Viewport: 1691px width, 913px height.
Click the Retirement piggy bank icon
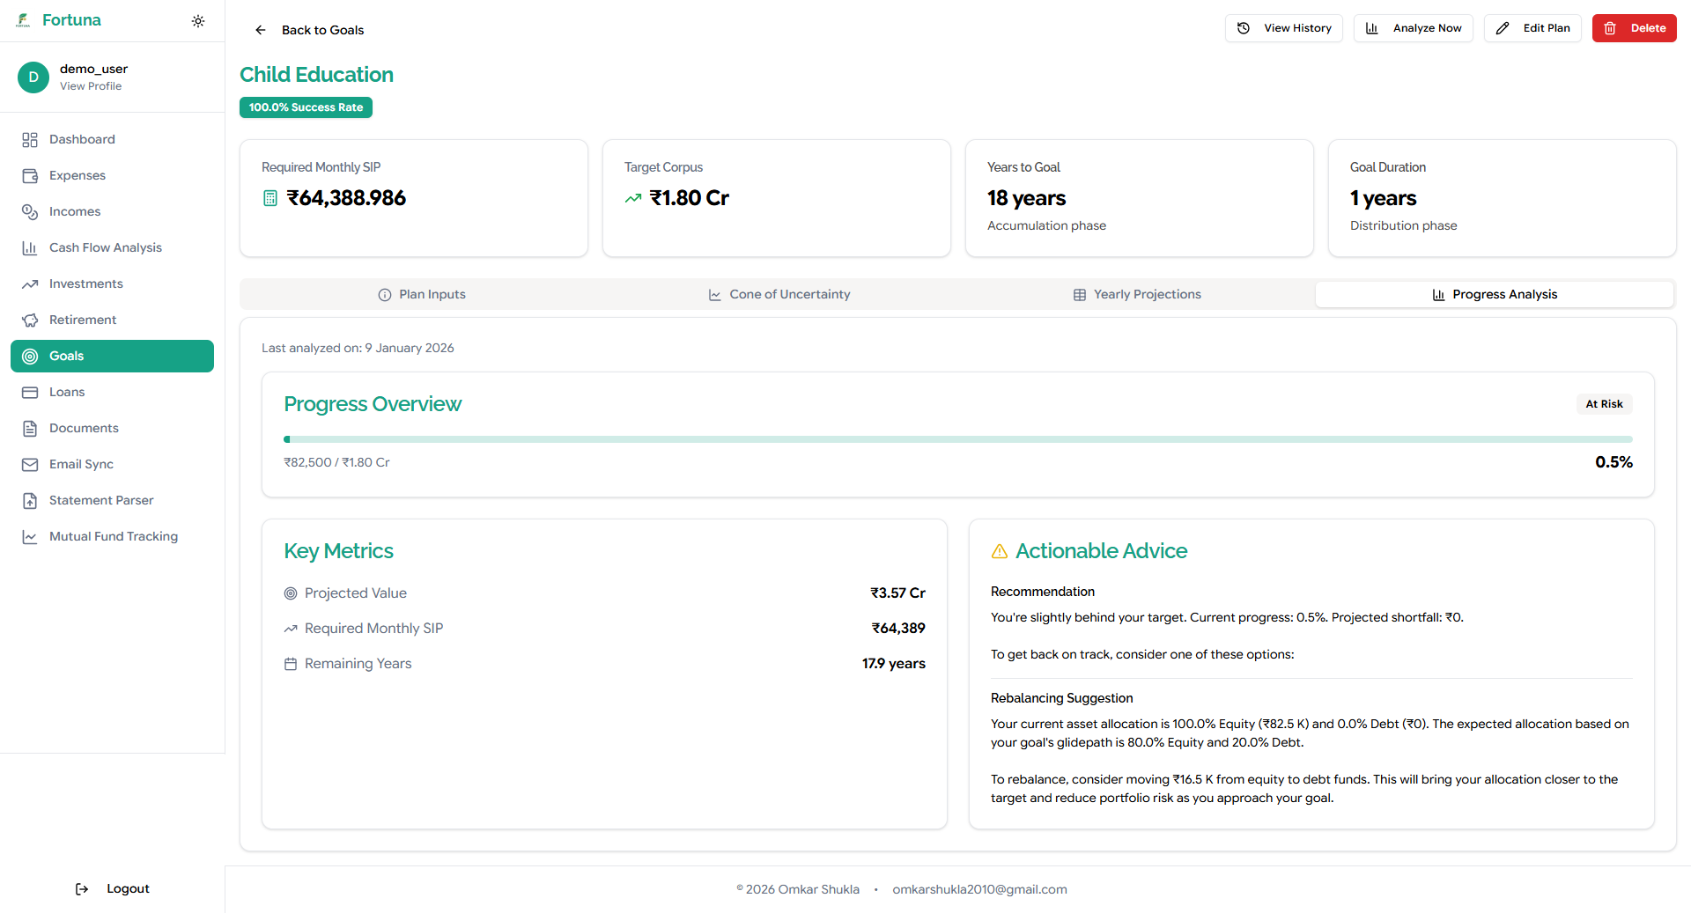point(30,320)
